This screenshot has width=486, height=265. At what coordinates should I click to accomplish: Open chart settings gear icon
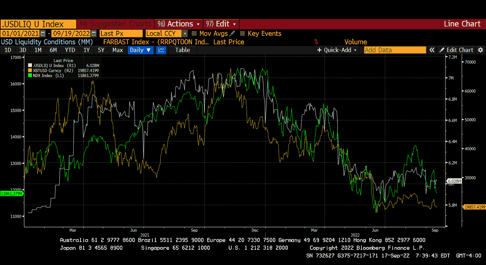pyautogui.click(x=480, y=50)
